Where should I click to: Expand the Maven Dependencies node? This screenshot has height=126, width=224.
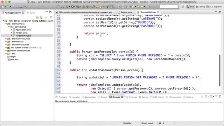point(6,50)
